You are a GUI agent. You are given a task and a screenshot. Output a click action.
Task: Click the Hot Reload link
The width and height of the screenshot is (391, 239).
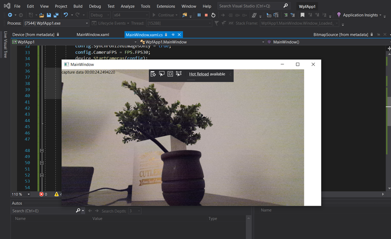pos(199,74)
